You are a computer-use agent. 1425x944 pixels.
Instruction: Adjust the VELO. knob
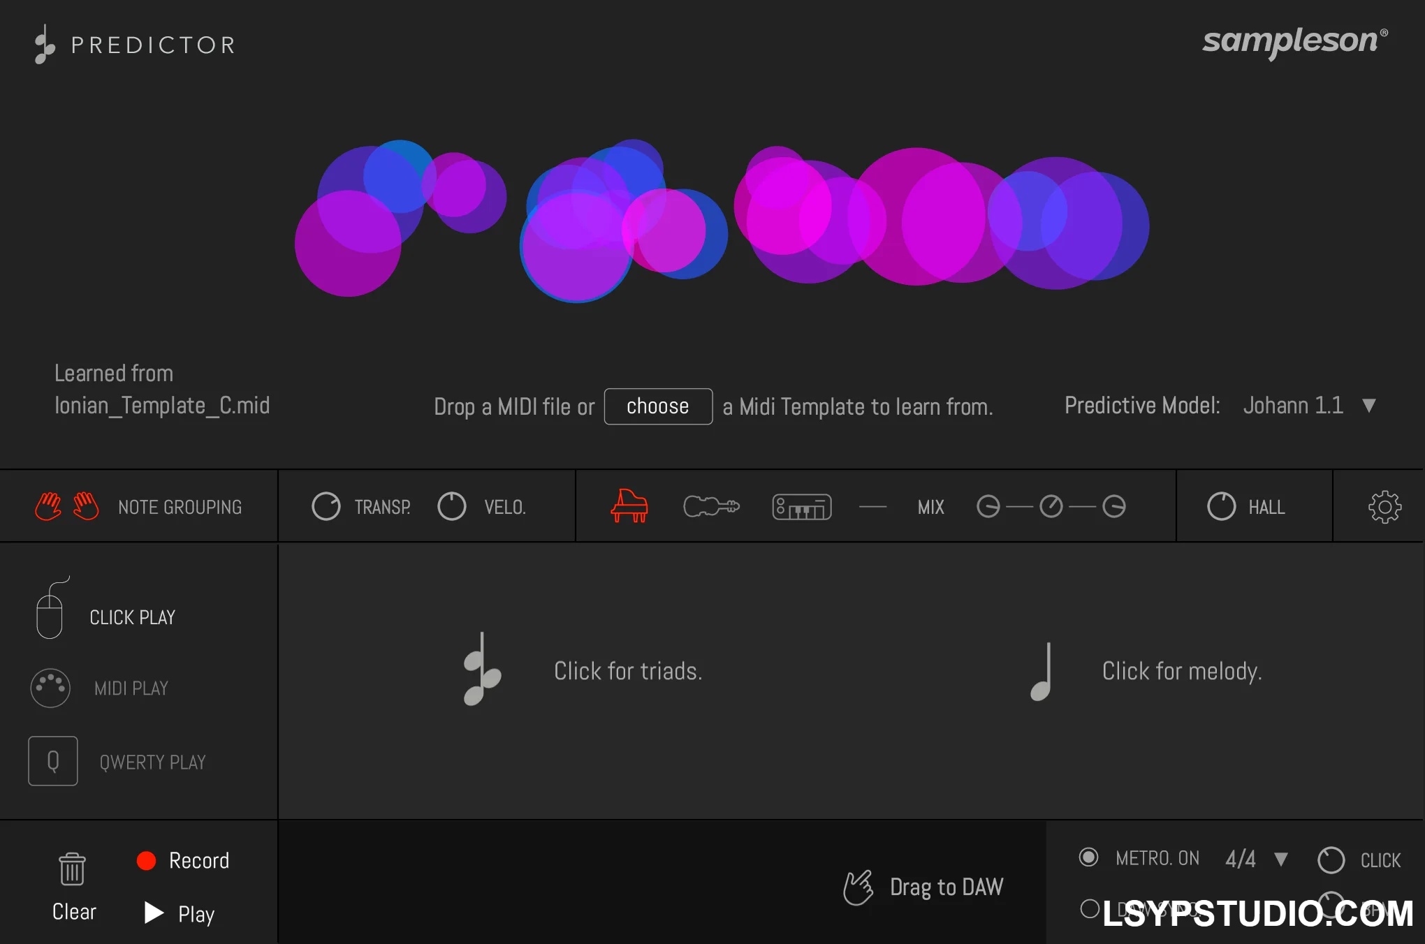(x=452, y=506)
